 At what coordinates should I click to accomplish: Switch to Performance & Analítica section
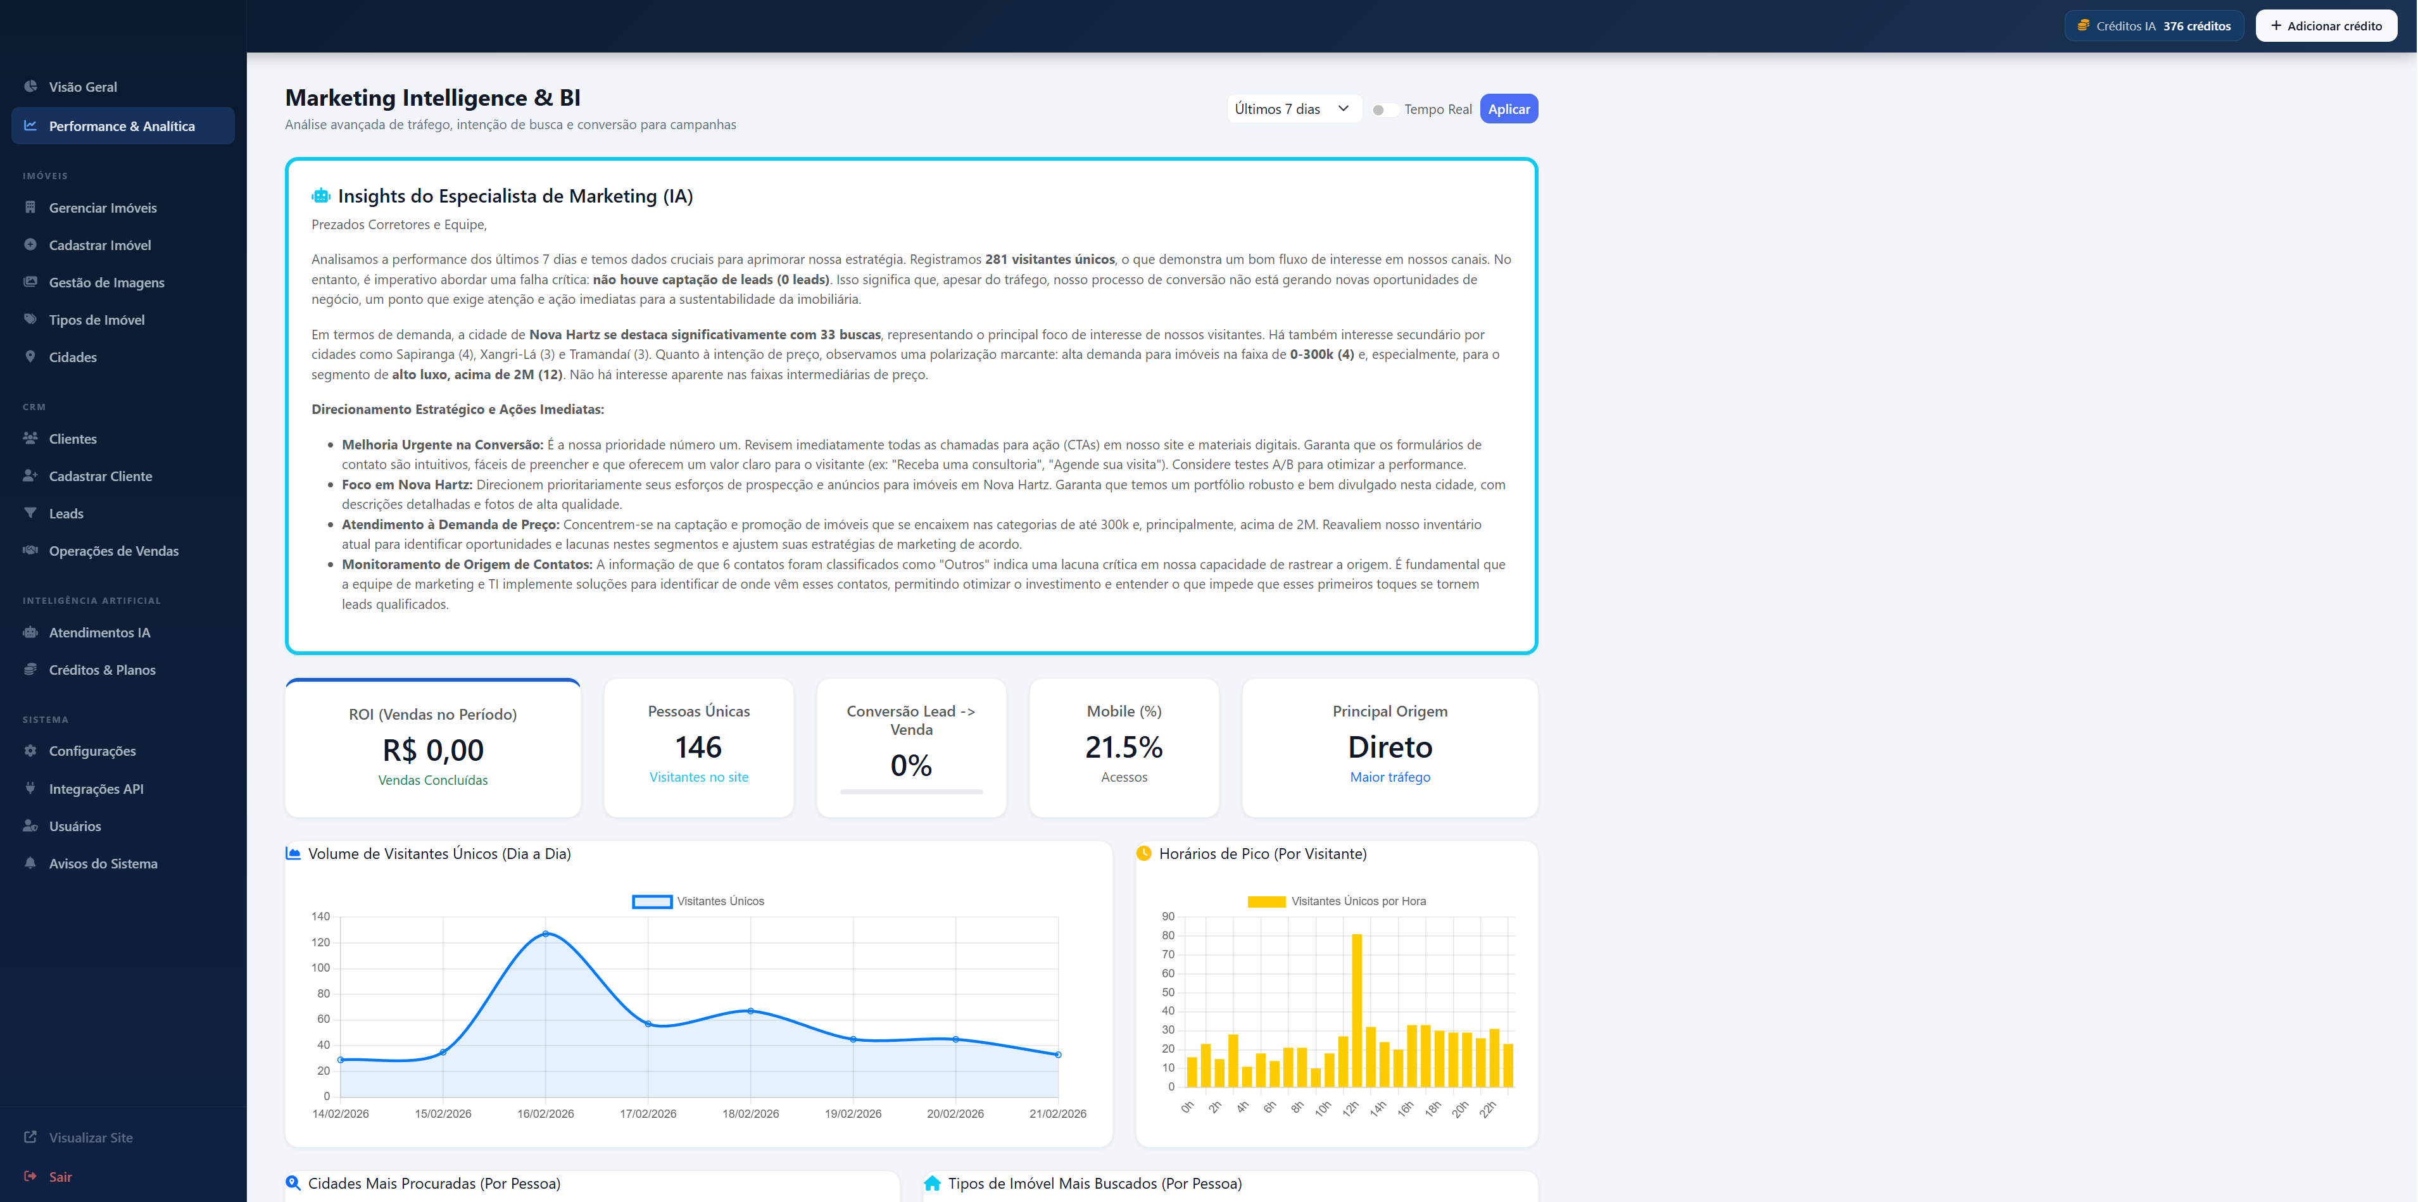[x=122, y=126]
